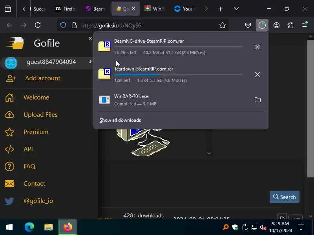This screenshot has height=235, width=314.
Task: Click the BeamNG download progress bar
Action: point(178,47)
